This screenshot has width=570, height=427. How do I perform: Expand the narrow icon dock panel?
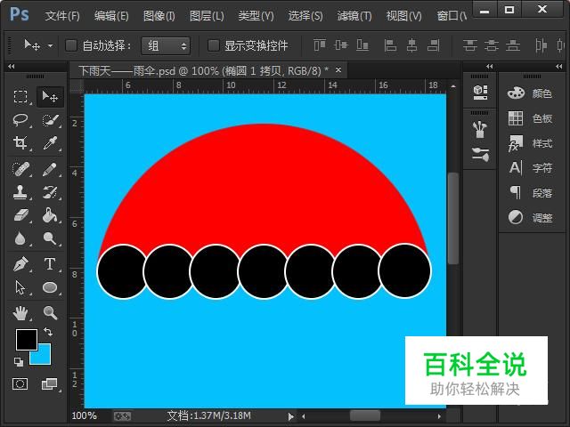(x=489, y=67)
